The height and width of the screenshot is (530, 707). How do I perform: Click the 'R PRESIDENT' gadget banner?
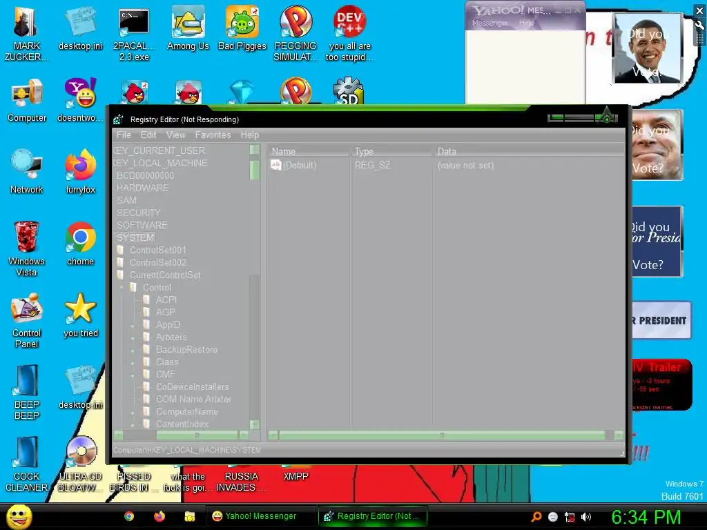coord(661,320)
